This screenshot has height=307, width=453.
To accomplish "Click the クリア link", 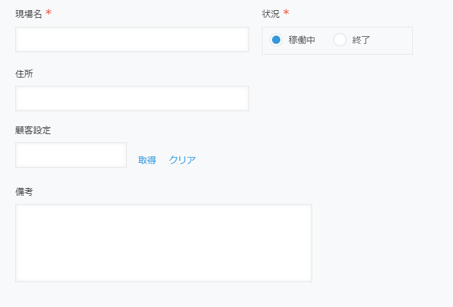I will (182, 160).
